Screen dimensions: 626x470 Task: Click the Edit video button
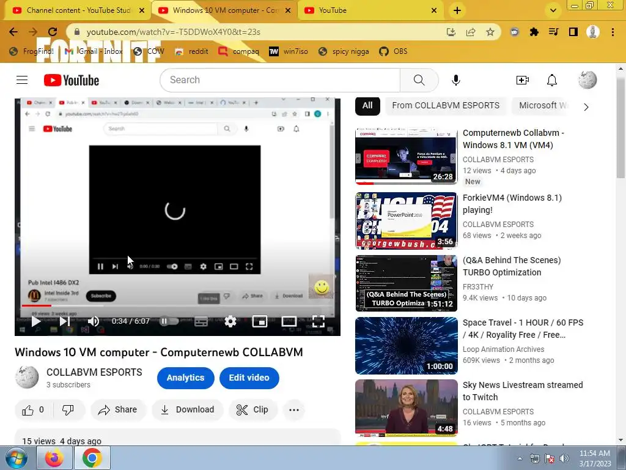(249, 378)
